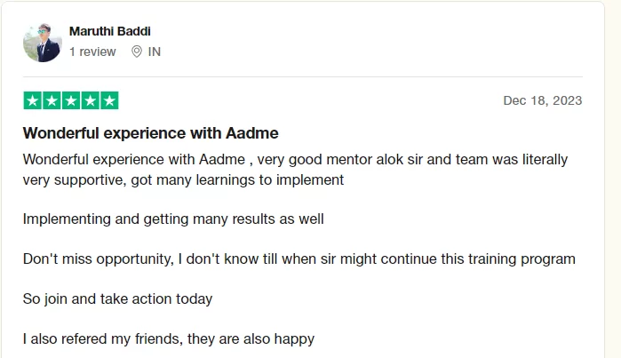Click the line "very supportive, got many learnings"
The image size is (621, 358).
(x=183, y=179)
